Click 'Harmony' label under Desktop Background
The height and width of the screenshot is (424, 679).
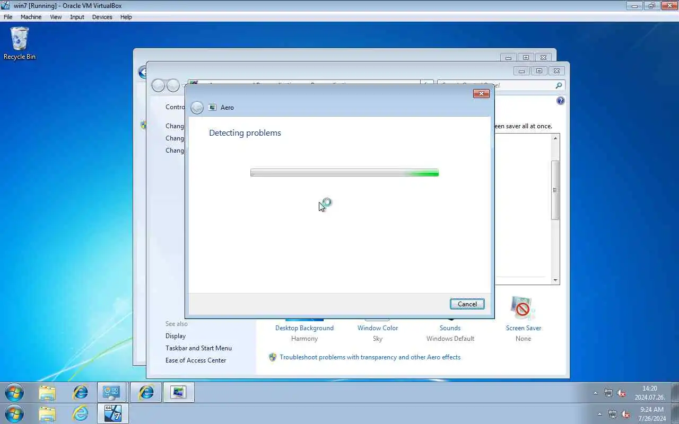(304, 339)
